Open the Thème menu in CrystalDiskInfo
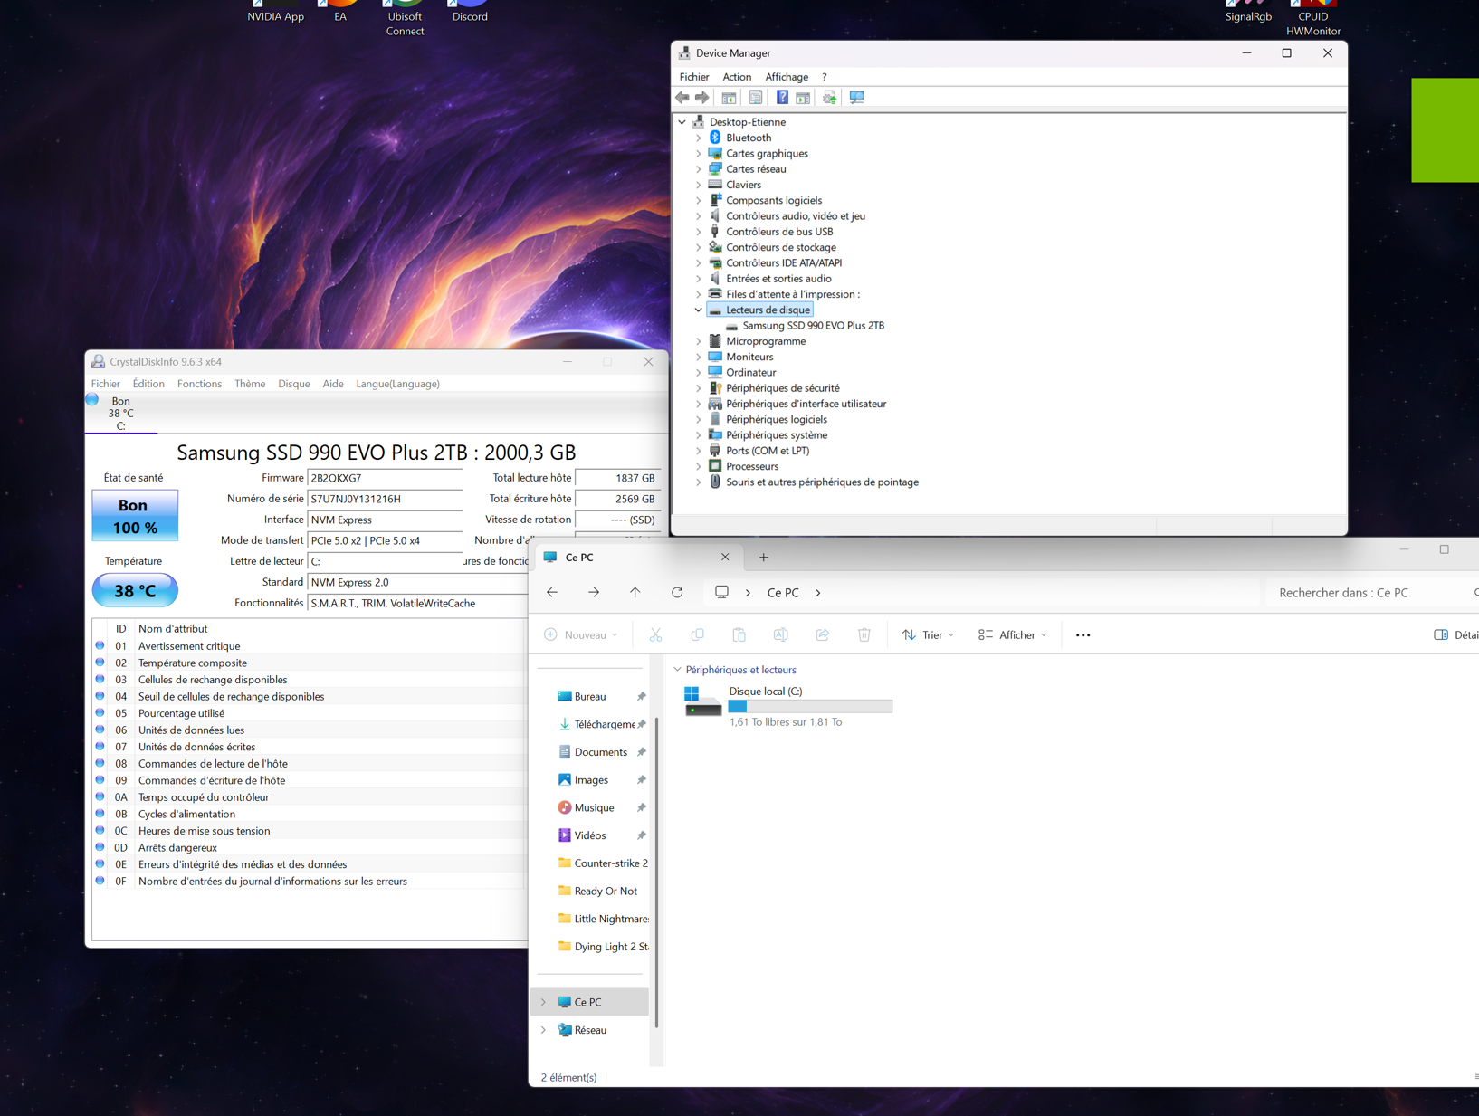This screenshot has height=1116, width=1479. [250, 384]
